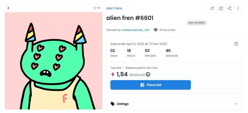Click the tag icon in Listings section
This screenshot has height=113, width=248.
pos(113,104)
